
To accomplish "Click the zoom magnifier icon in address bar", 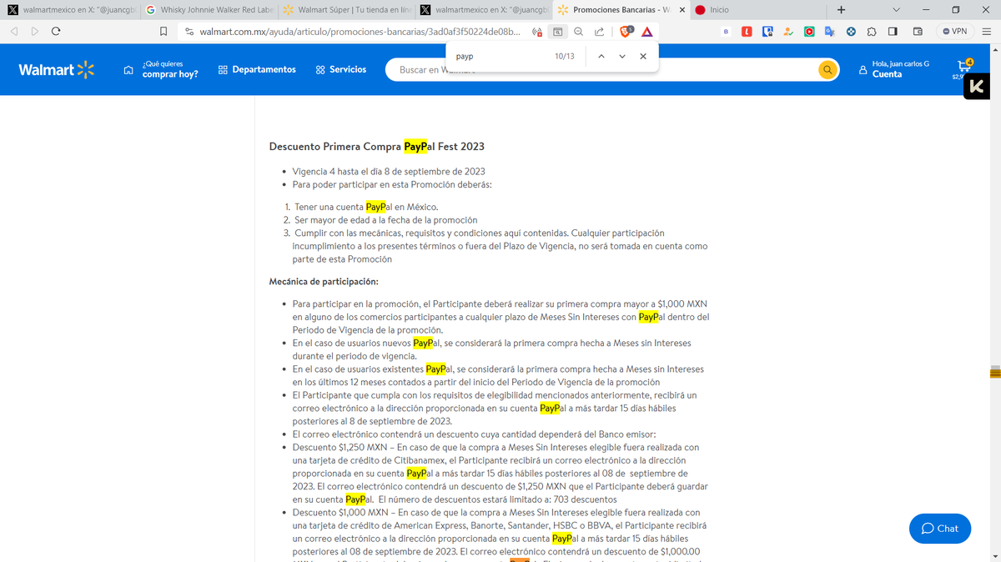I will 578,32.
